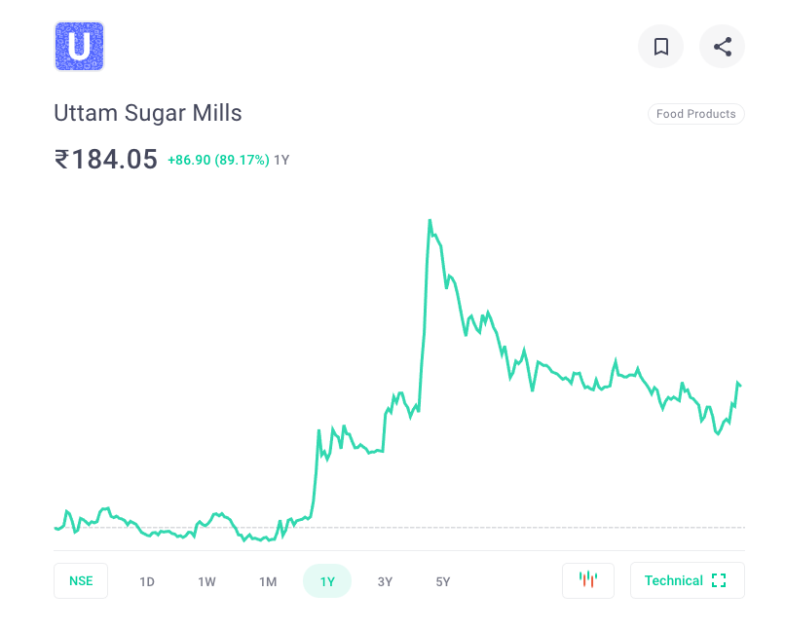Click the peak of the price chart
785x630 pixels.
pyautogui.click(x=430, y=220)
